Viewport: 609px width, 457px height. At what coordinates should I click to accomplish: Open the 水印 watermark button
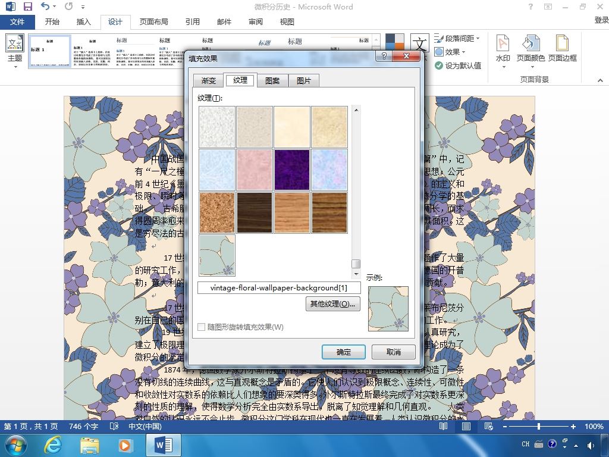tap(503, 51)
